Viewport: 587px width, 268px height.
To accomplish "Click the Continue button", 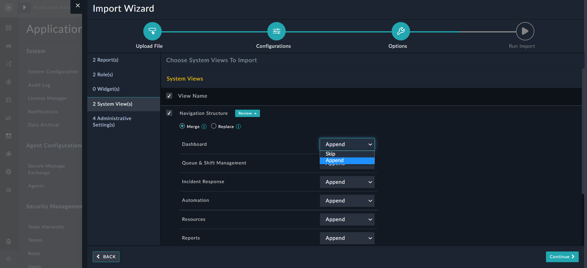I will point(562,257).
